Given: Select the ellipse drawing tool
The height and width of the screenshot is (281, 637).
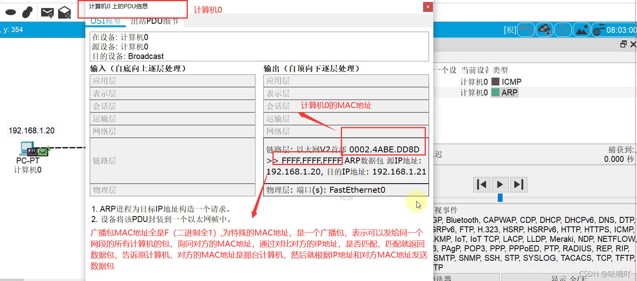Looking at the screenshot, I should click(11, 12).
